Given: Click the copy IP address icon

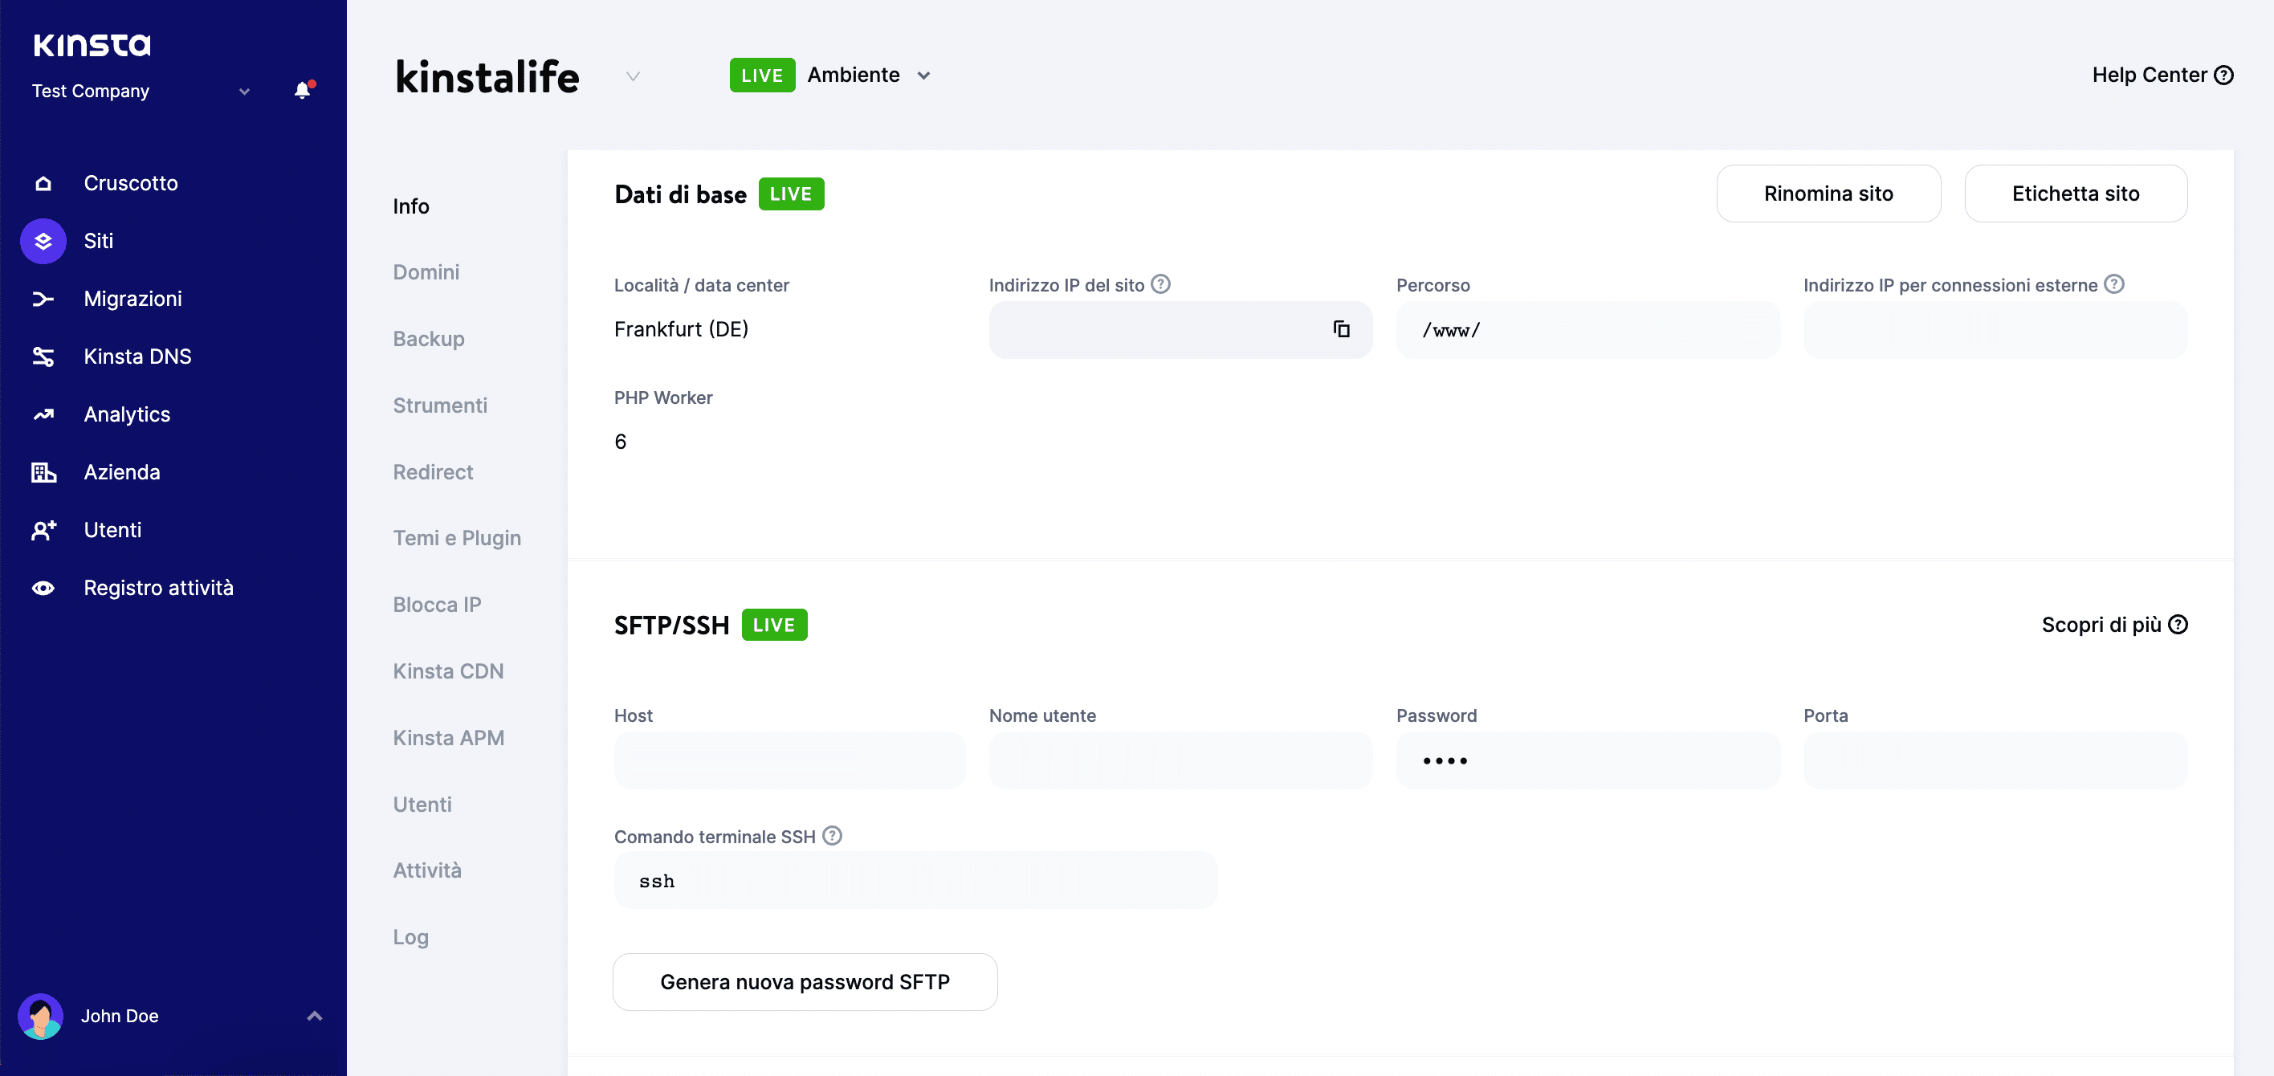Looking at the screenshot, I should 1342,329.
